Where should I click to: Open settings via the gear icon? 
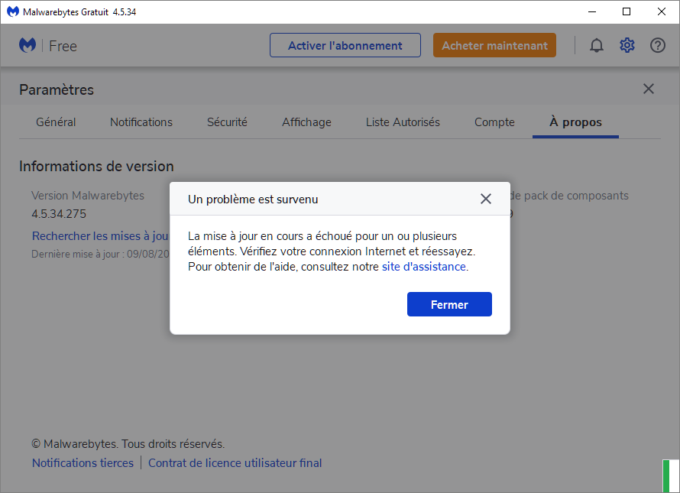click(627, 45)
